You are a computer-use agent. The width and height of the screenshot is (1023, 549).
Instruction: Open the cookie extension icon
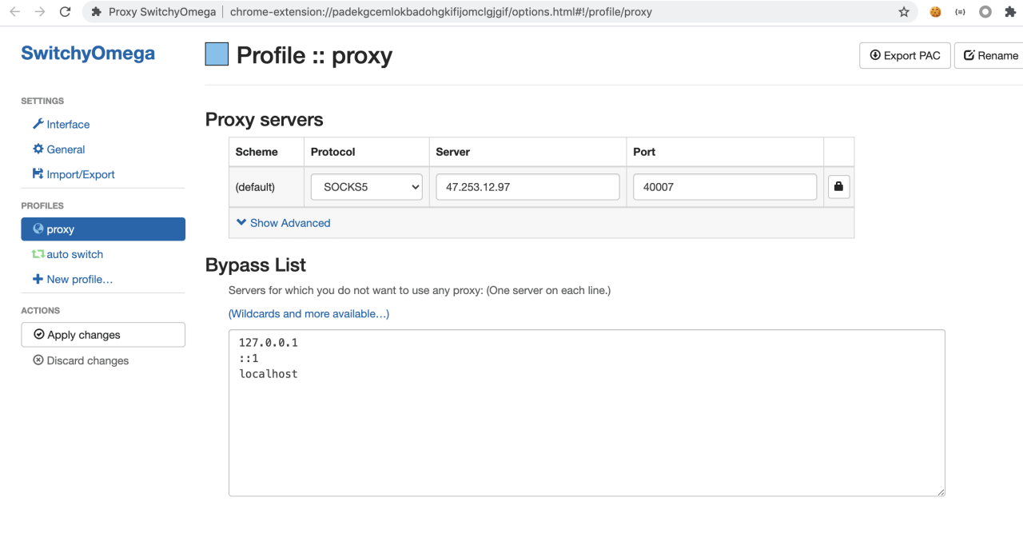point(935,12)
